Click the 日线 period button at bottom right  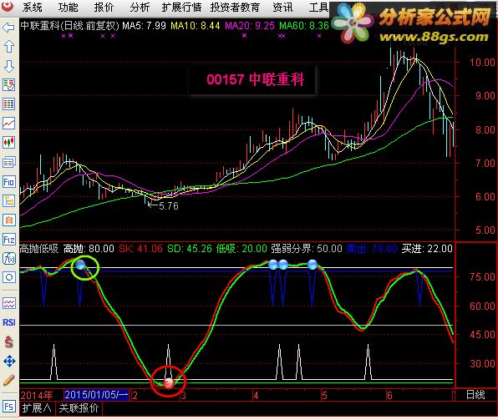[x=475, y=395]
